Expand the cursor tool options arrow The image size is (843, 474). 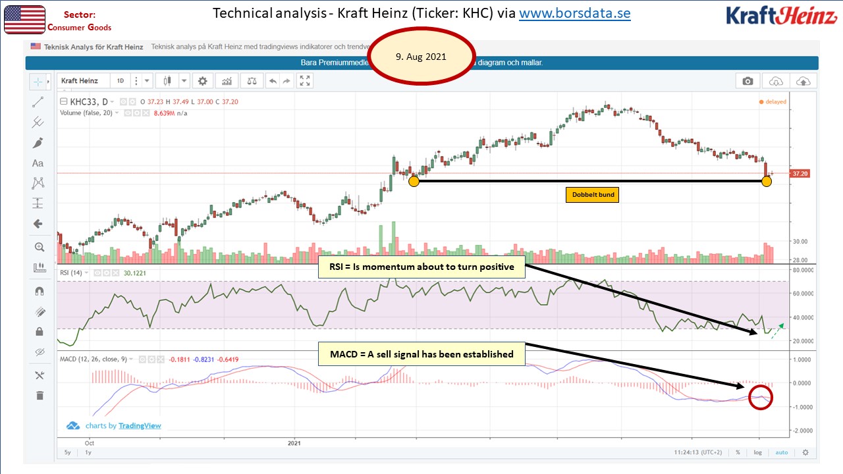[x=49, y=82]
